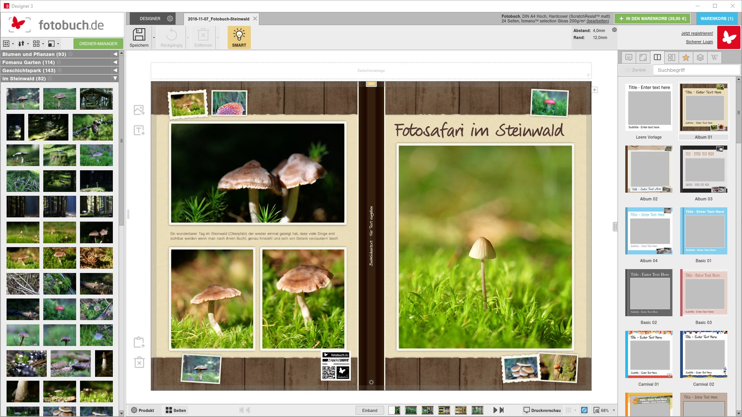Image resolution: width=742 pixels, height=417 pixels.
Task: Open the favorites star tab
Action: 686,58
